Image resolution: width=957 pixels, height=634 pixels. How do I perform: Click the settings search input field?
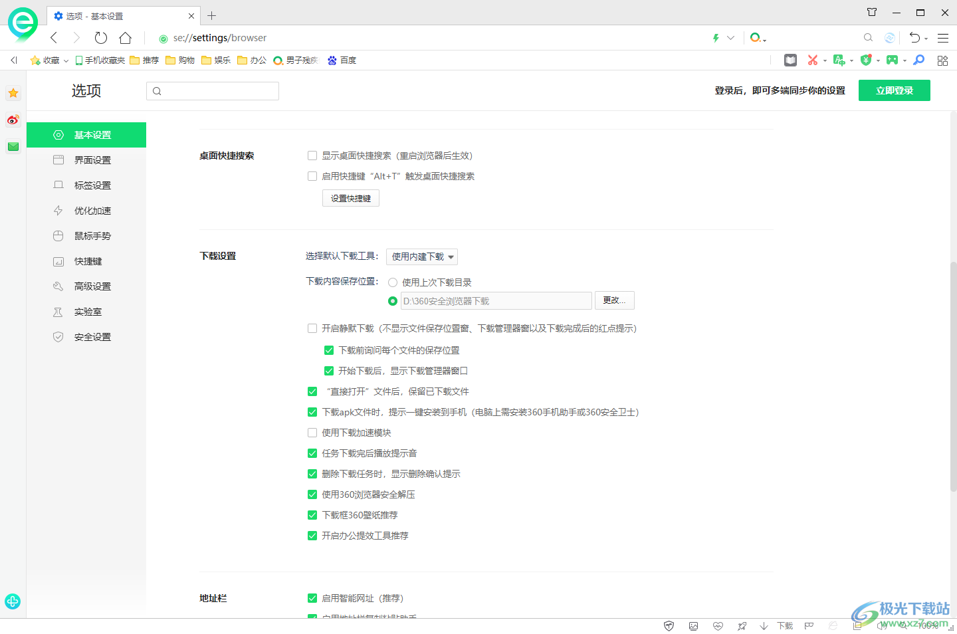(x=213, y=91)
